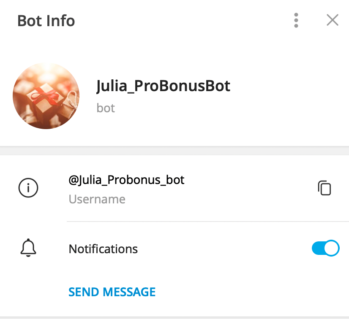Click the gray separator bar under the profile header
Image resolution: width=349 pixels, height=319 pixels.
pyautogui.click(x=174, y=151)
